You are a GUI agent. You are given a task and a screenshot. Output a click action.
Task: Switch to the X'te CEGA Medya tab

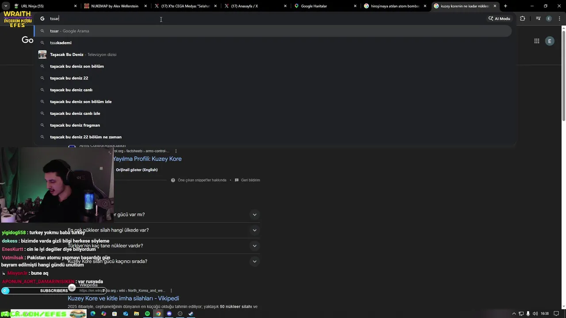(186, 6)
